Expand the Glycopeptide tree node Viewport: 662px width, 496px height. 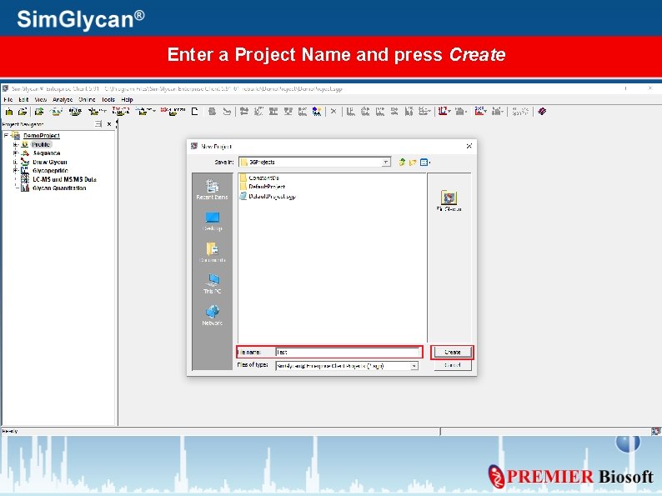15,171
